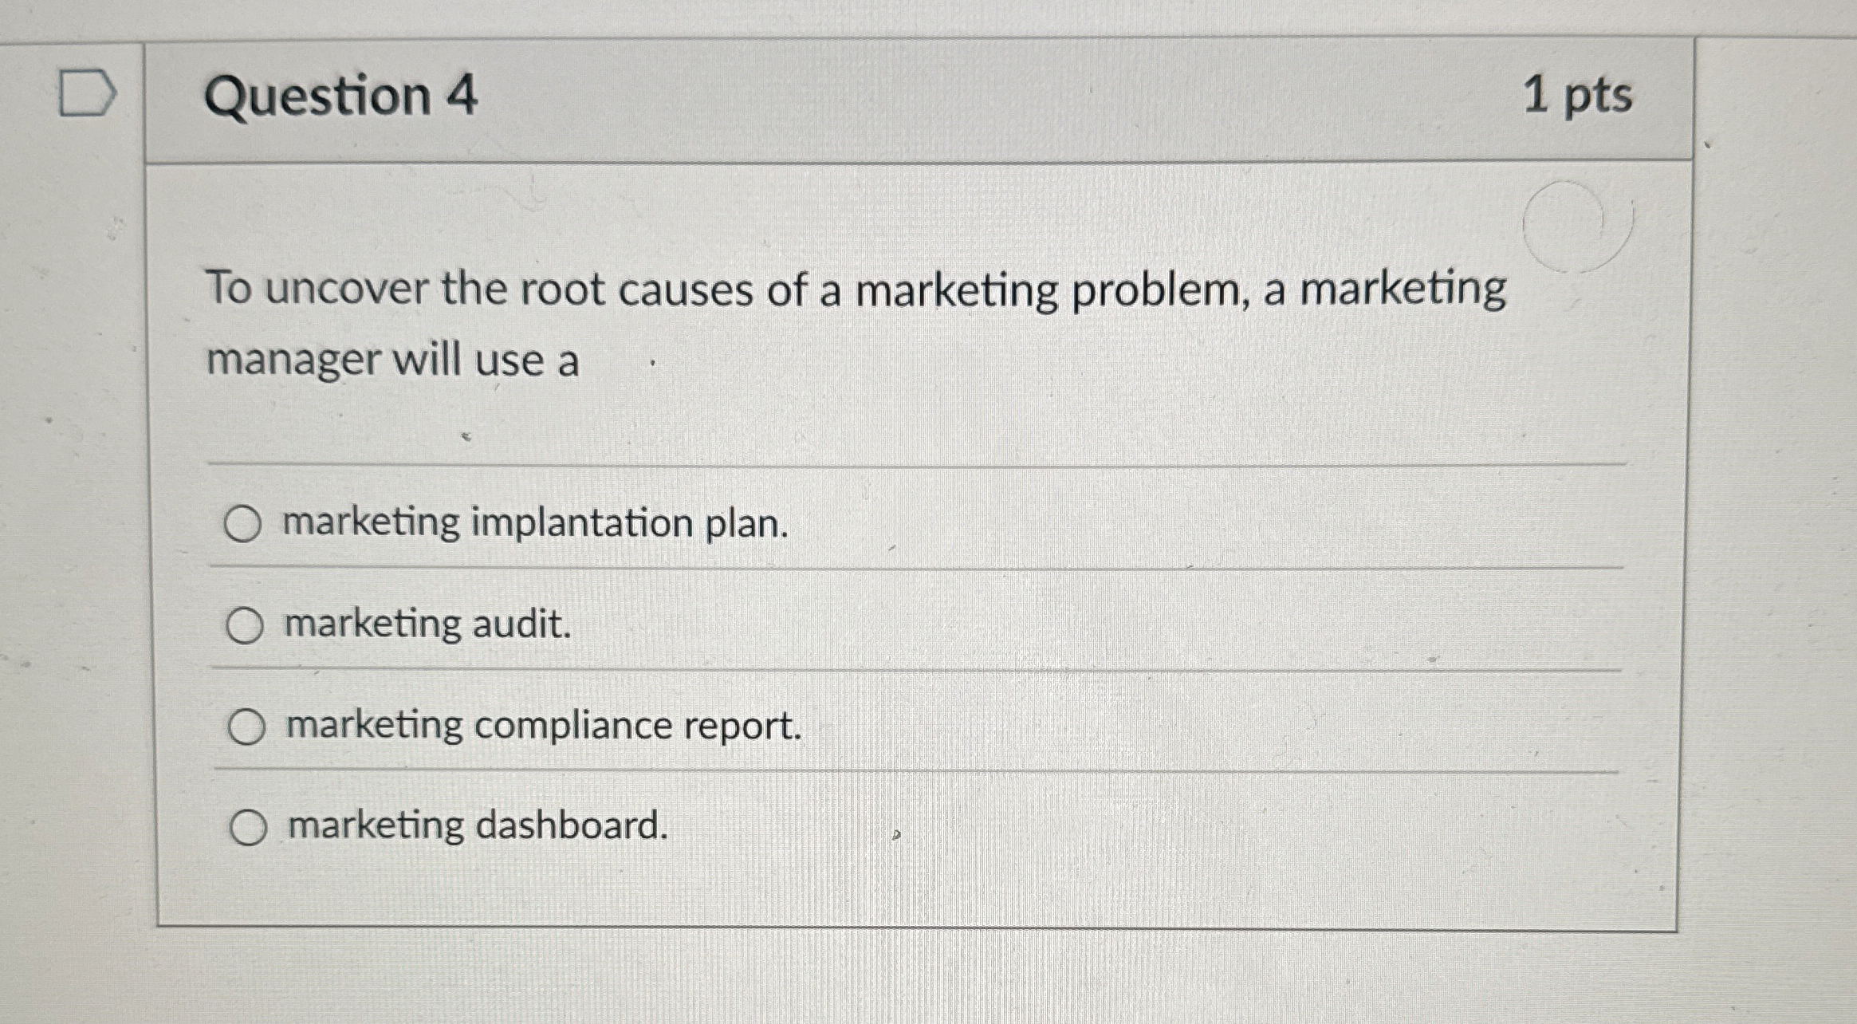
Task: Flag Question 4 with the bookmark icon
Action: click(x=87, y=94)
